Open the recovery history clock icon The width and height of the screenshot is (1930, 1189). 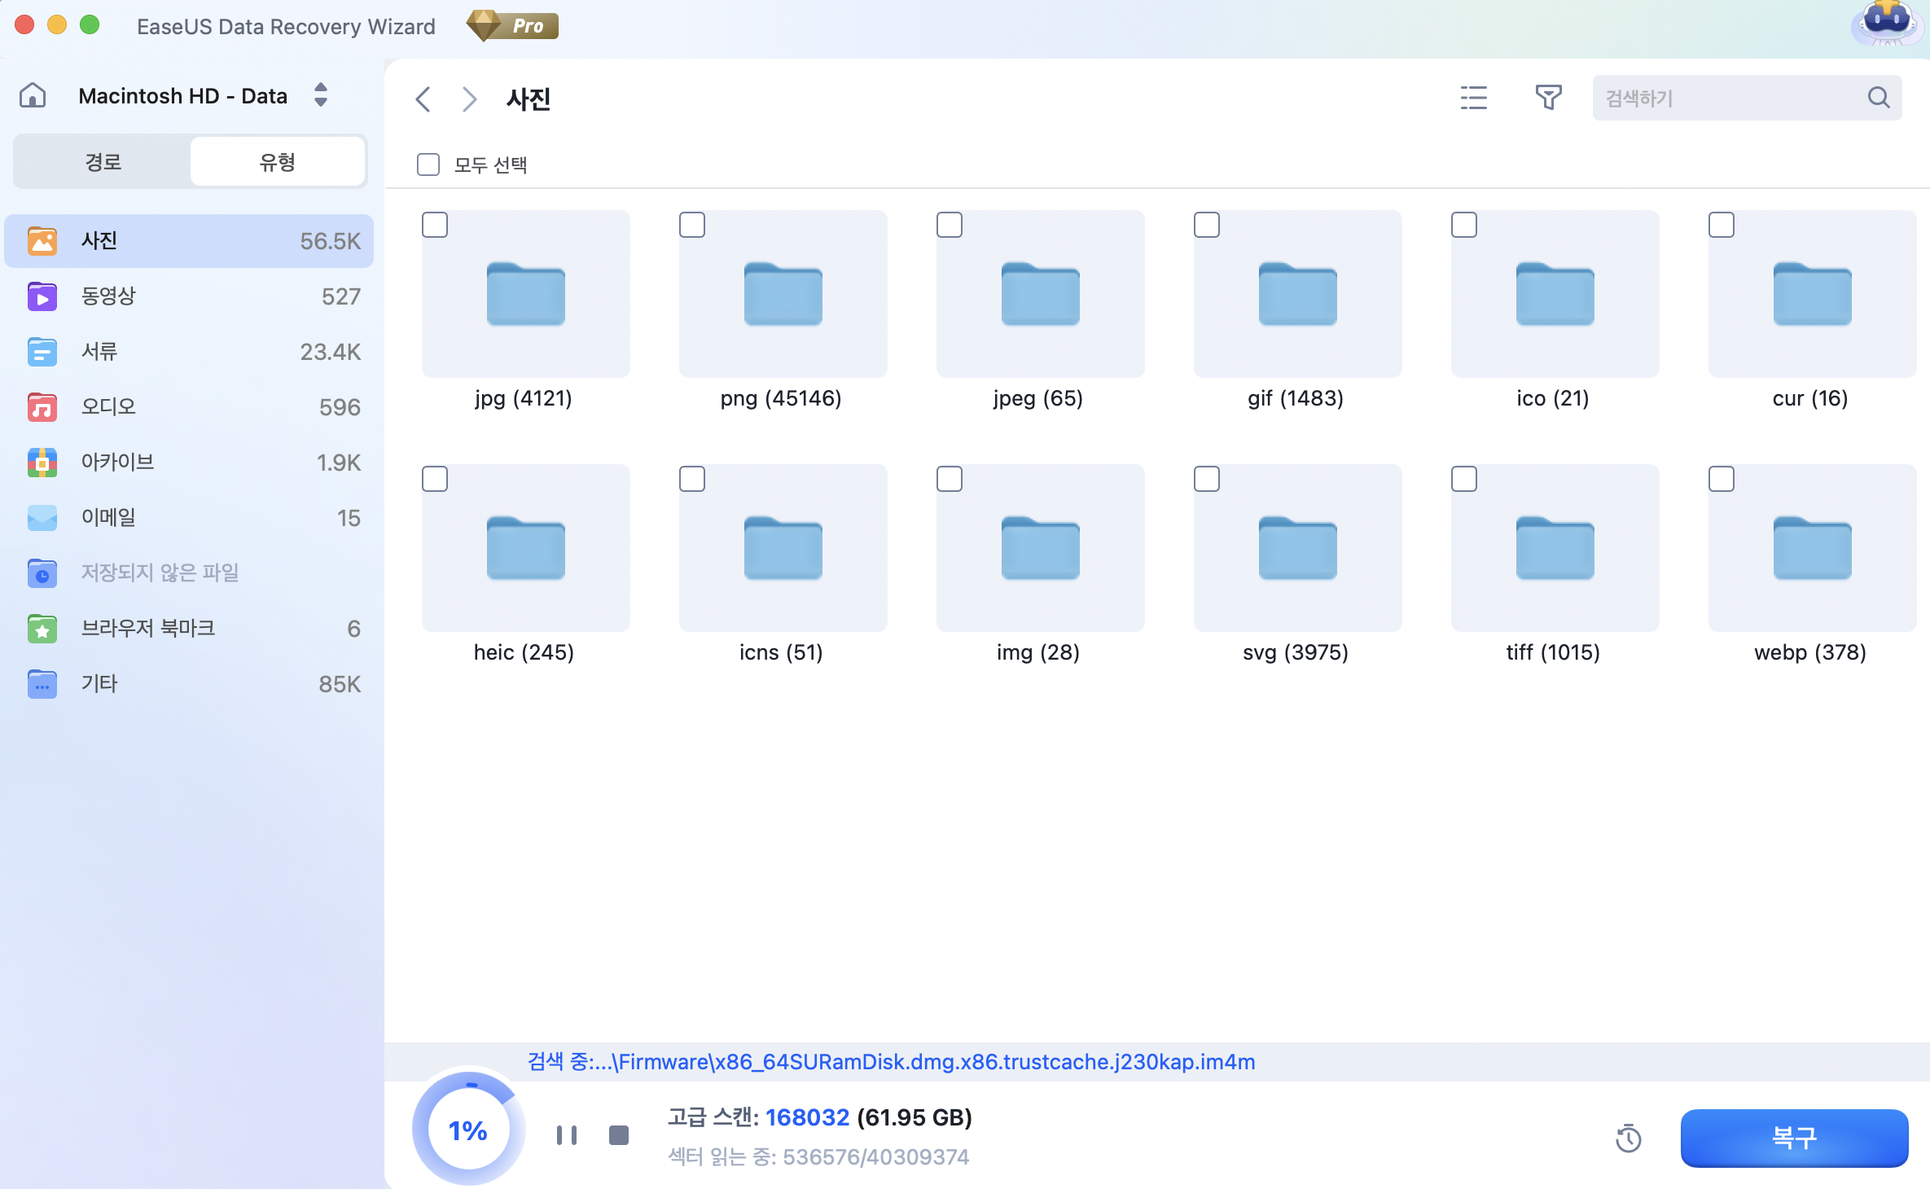tap(1629, 1138)
